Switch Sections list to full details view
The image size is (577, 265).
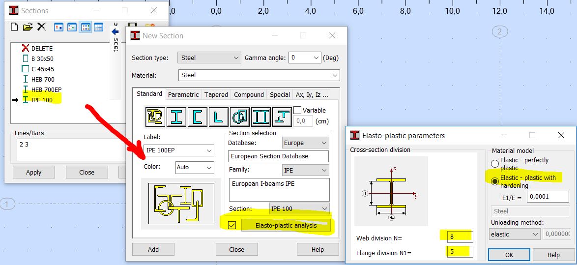coord(99,27)
